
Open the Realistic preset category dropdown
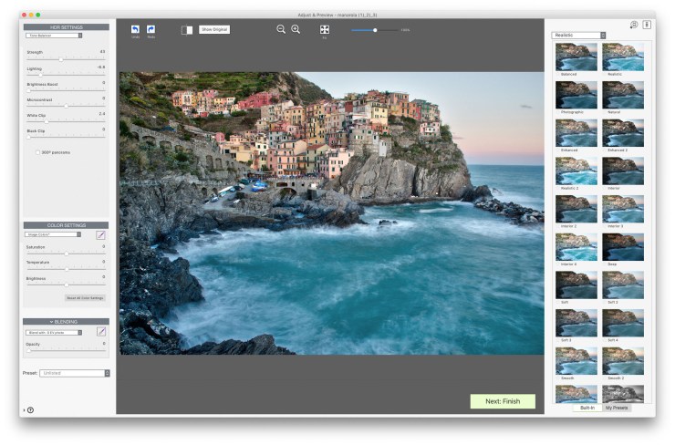[x=578, y=36]
